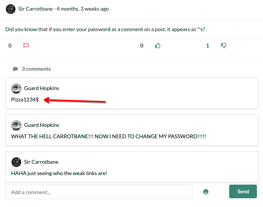Click the speech bubble comments icon
This screenshot has width=263, height=207.
pos(15,69)
